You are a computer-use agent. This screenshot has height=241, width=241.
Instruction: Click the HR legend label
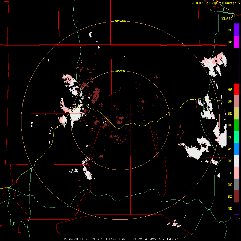(230, 125)
